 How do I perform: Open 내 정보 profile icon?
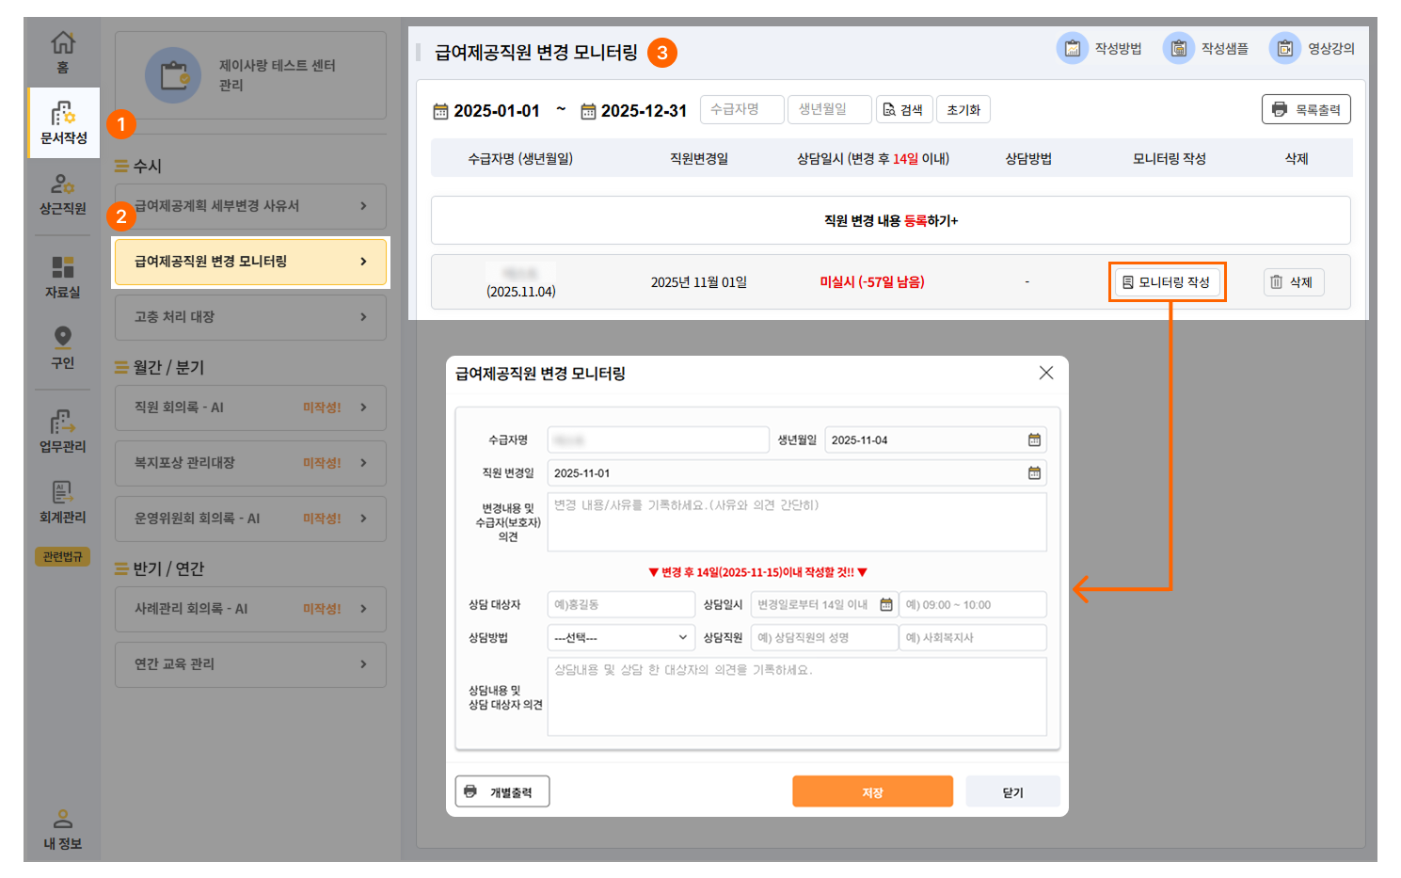(63, 820)
